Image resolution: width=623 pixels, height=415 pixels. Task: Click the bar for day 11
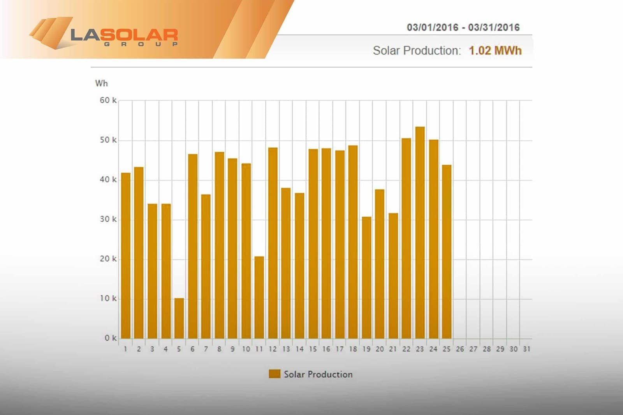pos(259,298)
